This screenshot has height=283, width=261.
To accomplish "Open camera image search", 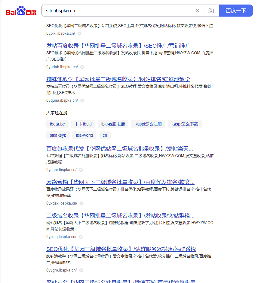I will (x=211, y=11).
